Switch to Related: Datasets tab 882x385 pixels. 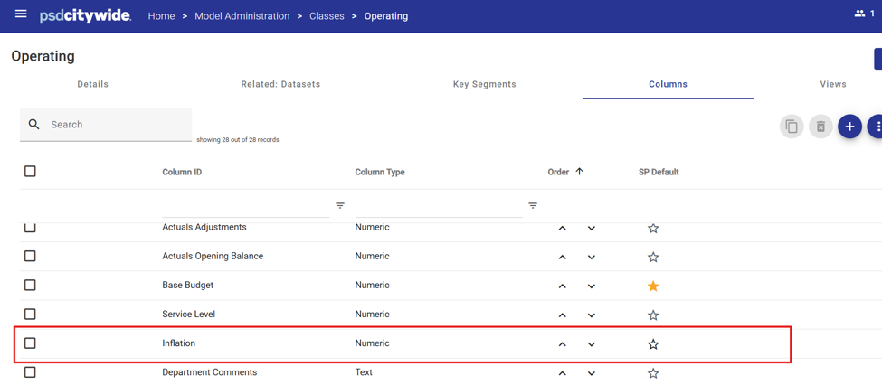(x=280, y=84)
